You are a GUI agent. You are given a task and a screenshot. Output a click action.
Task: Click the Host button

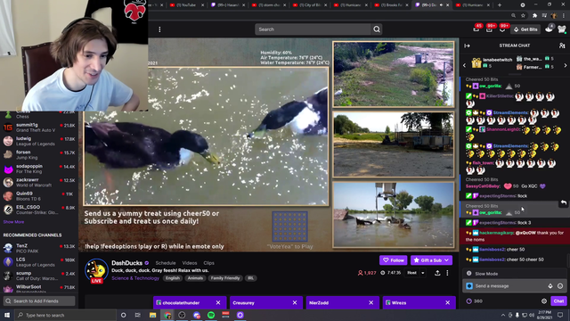pyautogui.click(x=411, y=273)
